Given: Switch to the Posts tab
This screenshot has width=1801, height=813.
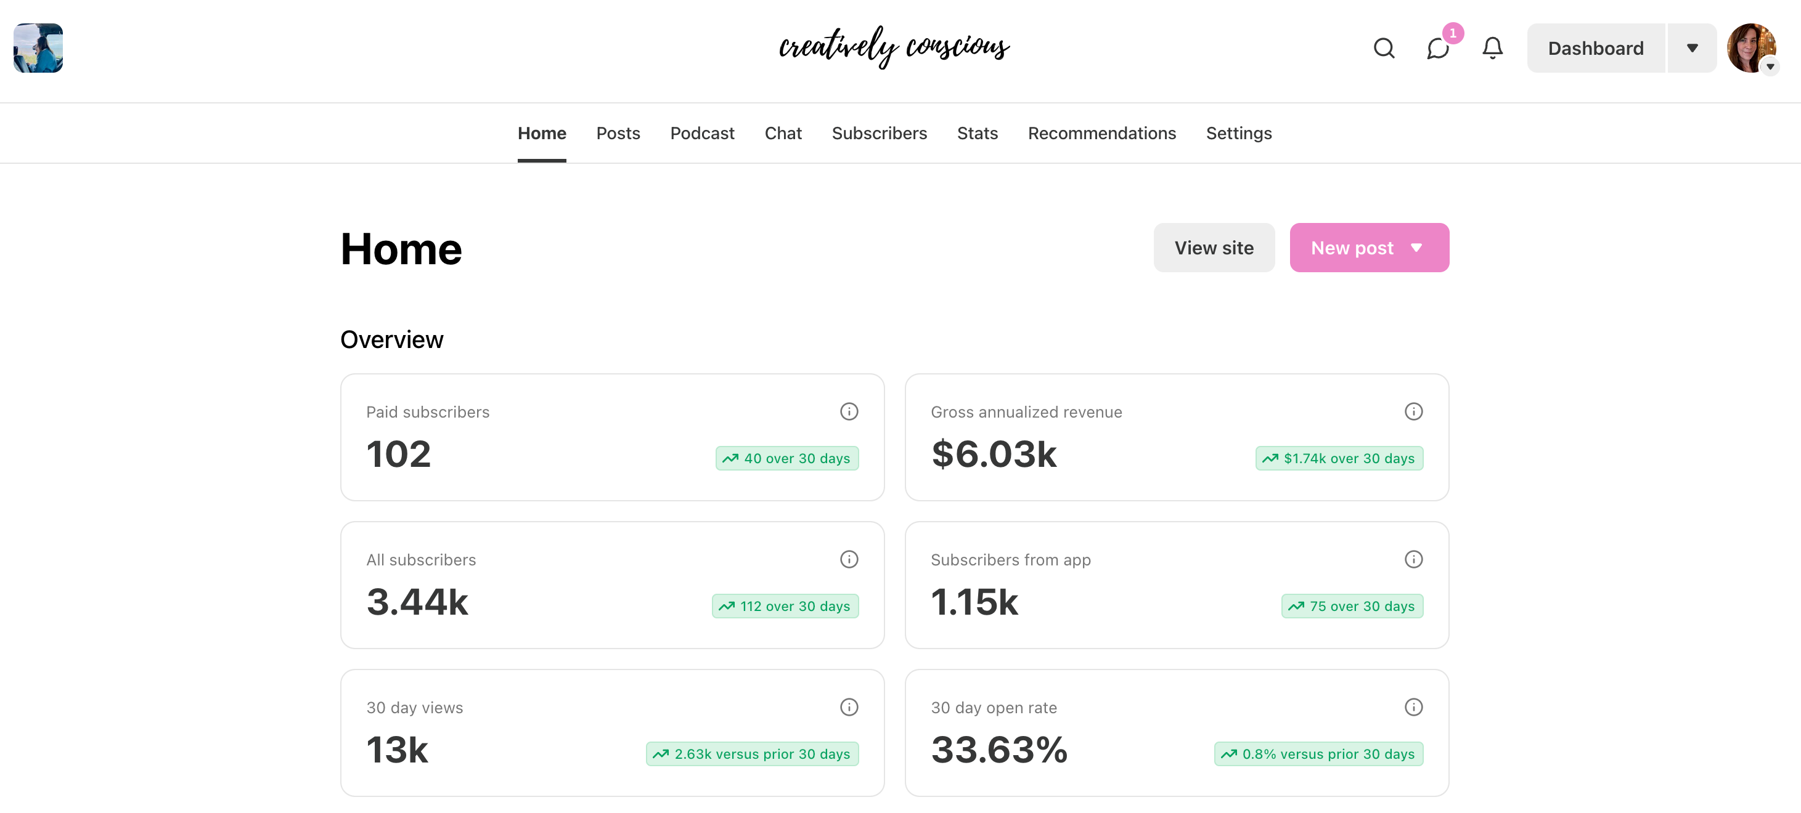Looking at the screenshot, I should 618,132.
